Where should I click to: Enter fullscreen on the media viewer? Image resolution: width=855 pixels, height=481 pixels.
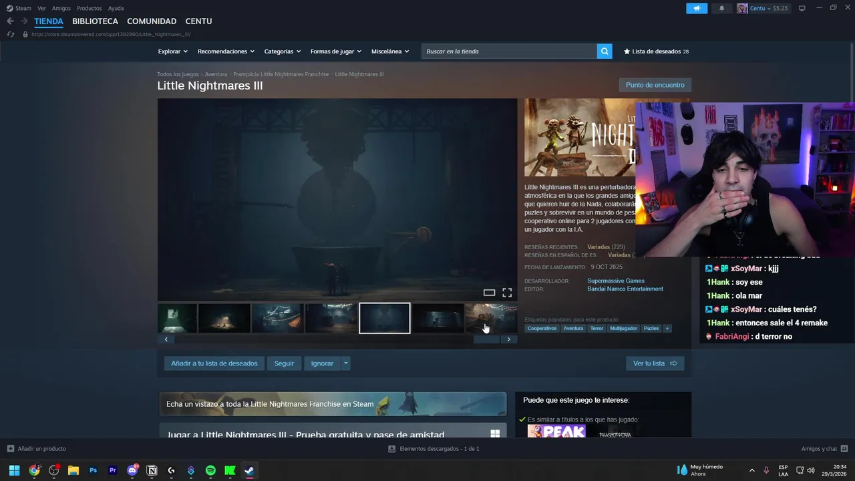click(507, 293)
